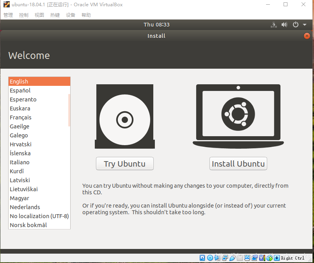Screen dimensions: 314x263
Task: Select Français in the language list
Action: [39, 117]
